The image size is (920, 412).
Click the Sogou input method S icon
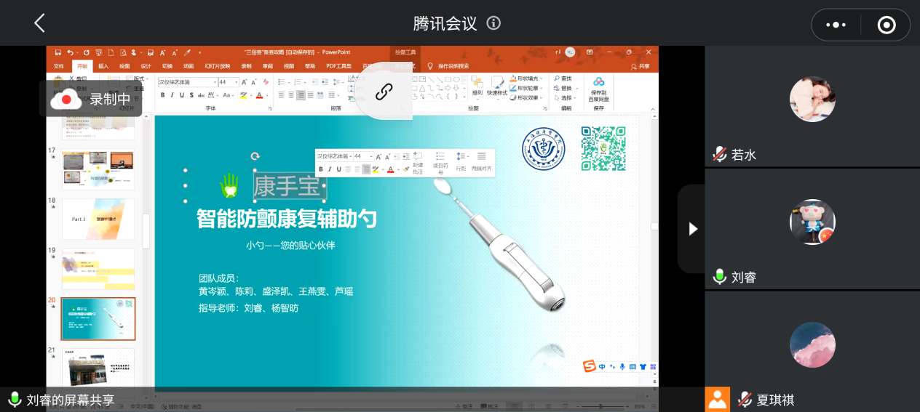[x=589, y=366]
